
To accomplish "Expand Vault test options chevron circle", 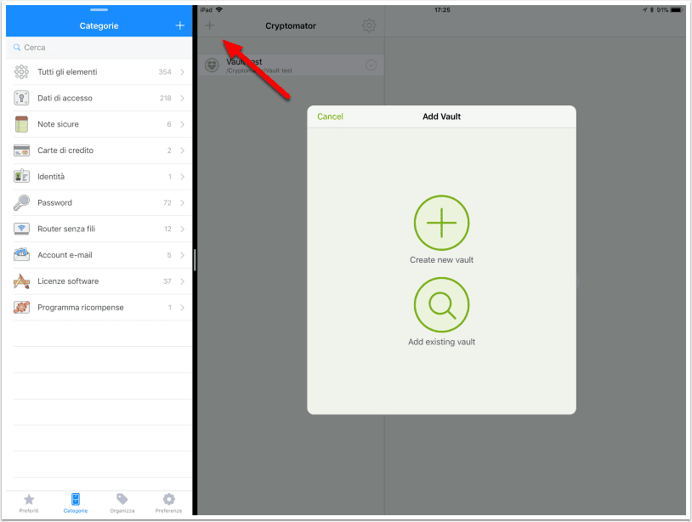I will (x=372, y=65).
